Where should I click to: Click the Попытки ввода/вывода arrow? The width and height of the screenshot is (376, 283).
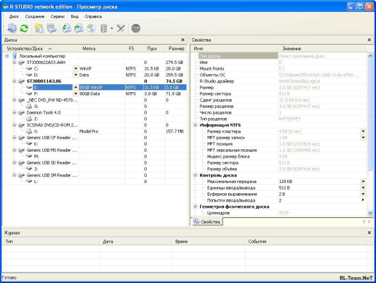tap(363, 200)
